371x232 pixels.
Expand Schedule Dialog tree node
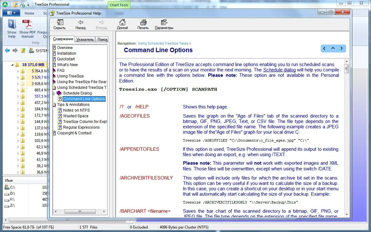(x=54, y=94)
